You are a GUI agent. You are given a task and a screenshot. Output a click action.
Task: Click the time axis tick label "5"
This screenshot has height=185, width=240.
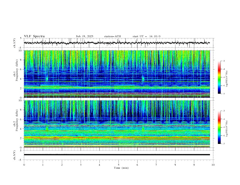point(118,165)
